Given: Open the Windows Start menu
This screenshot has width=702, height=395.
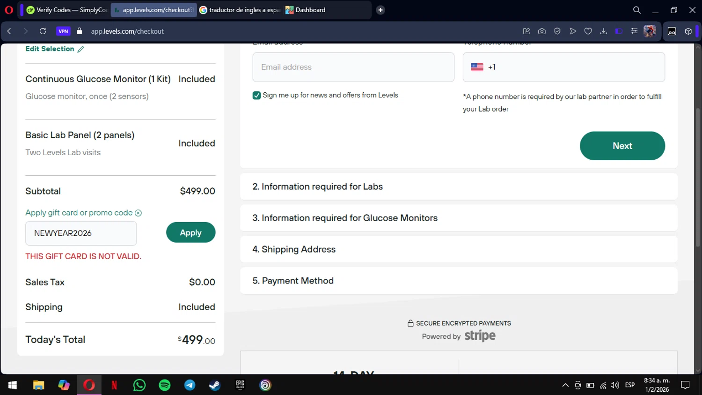Looking at the screenshot, I should point(13,385).
